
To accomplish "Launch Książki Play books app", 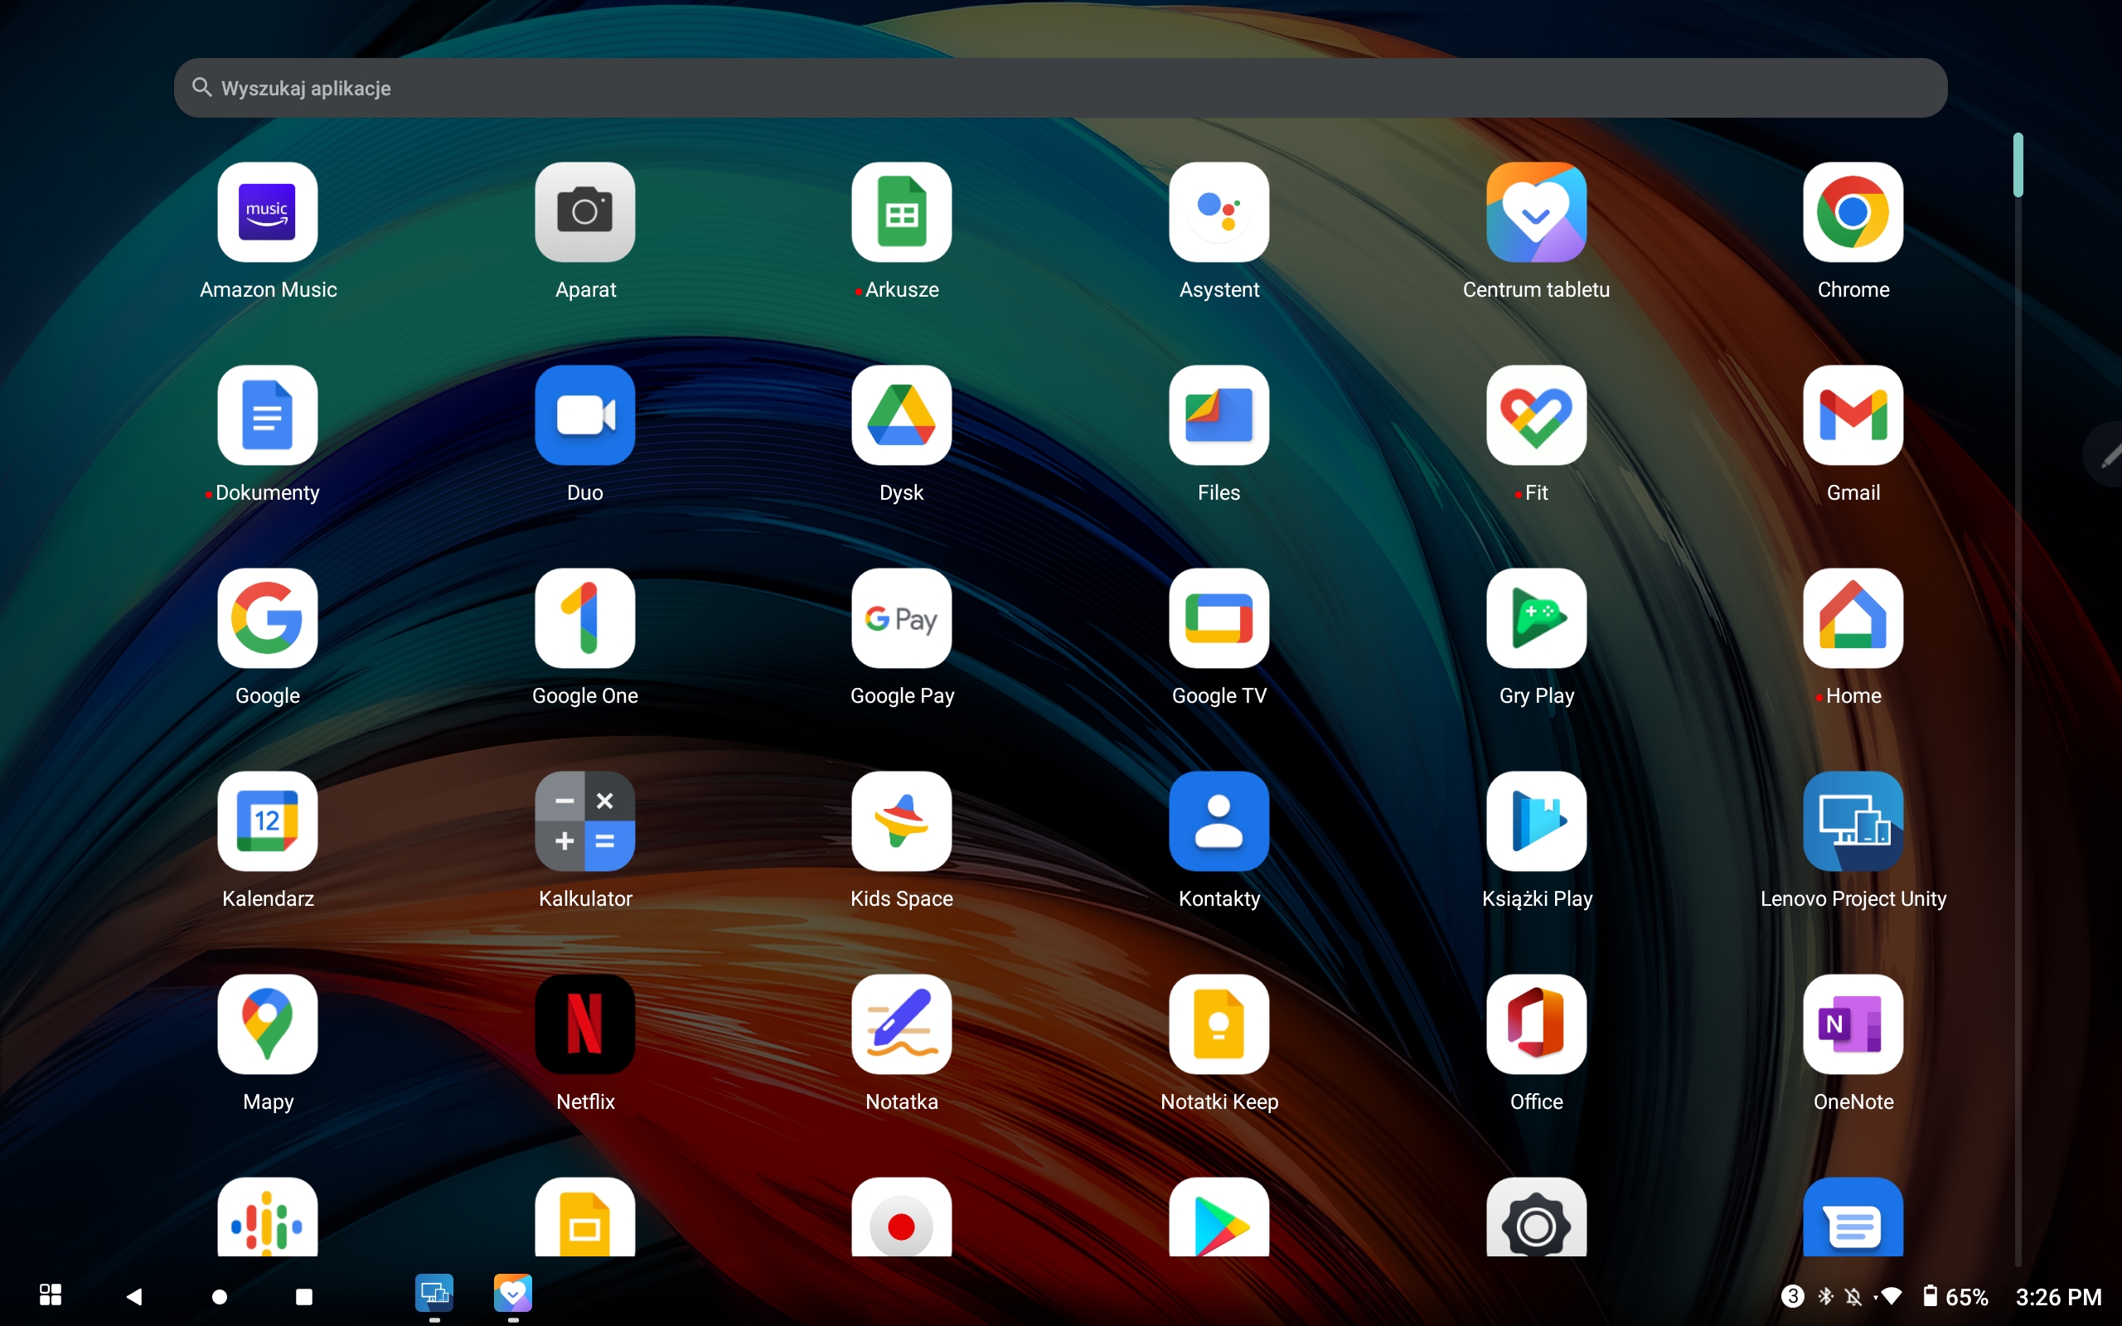I will 1536,820.
